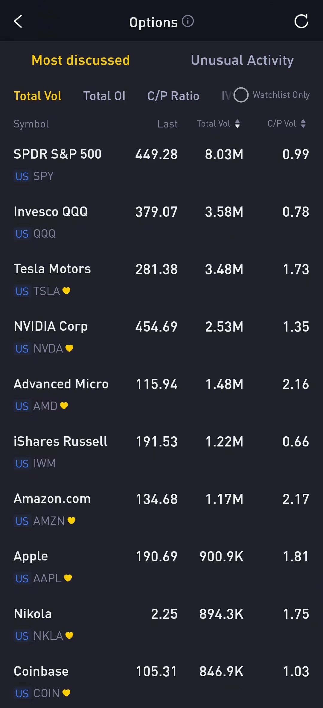This screenshot has height=708, width=323.
Task: Tap the heart icon beside AMZN
Action: coord(71,520)
